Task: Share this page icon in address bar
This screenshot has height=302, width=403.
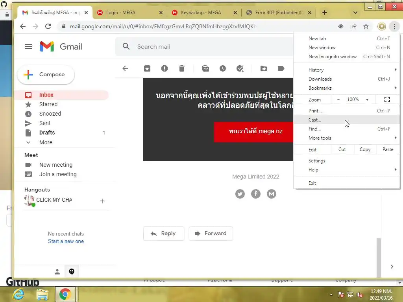Action: tap(353, 26)
